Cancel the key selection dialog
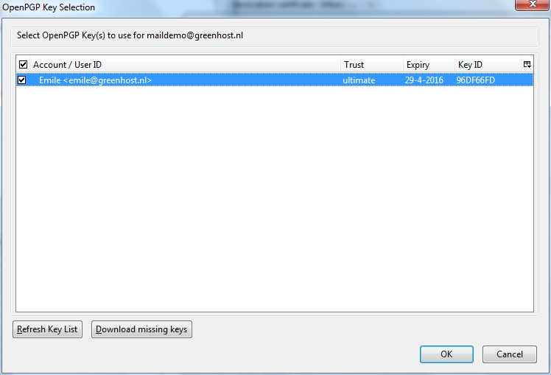 [510, 354]
